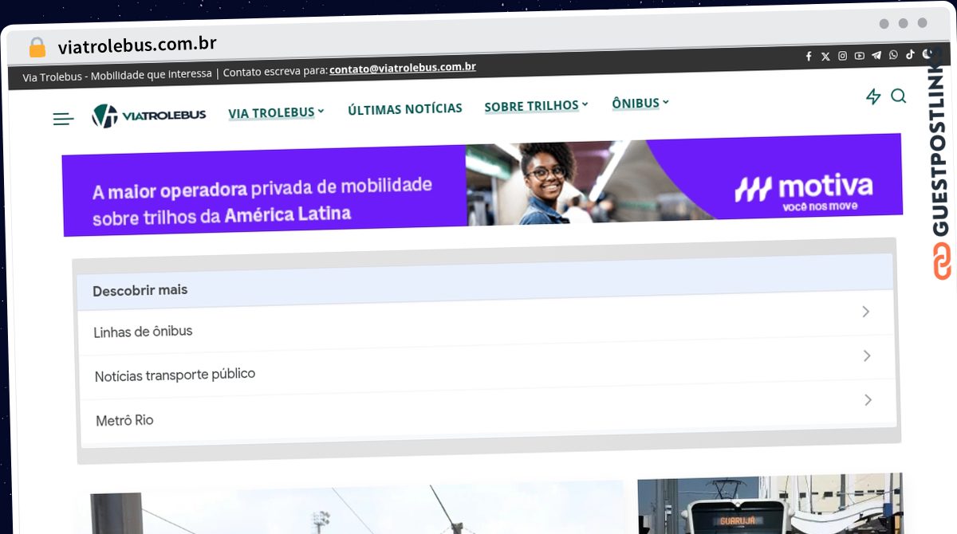Open the Metrô Rio suggestion

pyautogui.click(x=488, y=410)
